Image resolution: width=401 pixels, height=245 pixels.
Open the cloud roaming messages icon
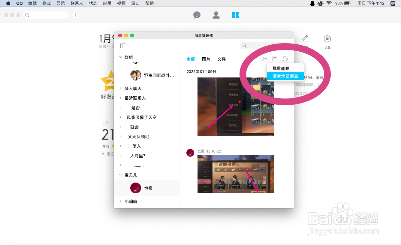point(265,59)
